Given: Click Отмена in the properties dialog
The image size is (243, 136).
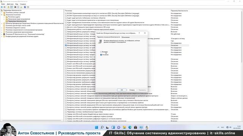Looking at the screenshot, I should [x=132, y=90].
